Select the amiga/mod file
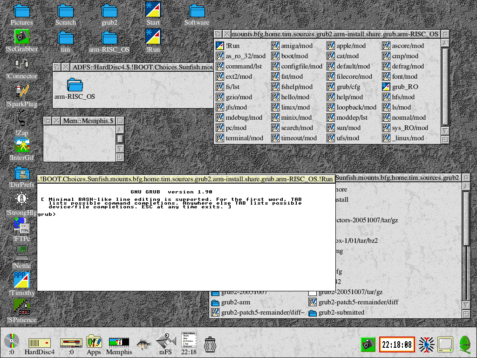The height and width of the screenshot is (358, 477). [x=292, y=46]
